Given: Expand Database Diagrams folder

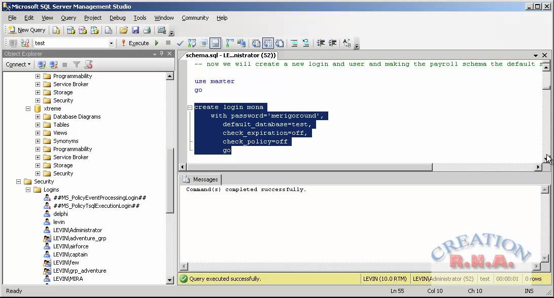Looking at the screenshot, I should point(38,117).
